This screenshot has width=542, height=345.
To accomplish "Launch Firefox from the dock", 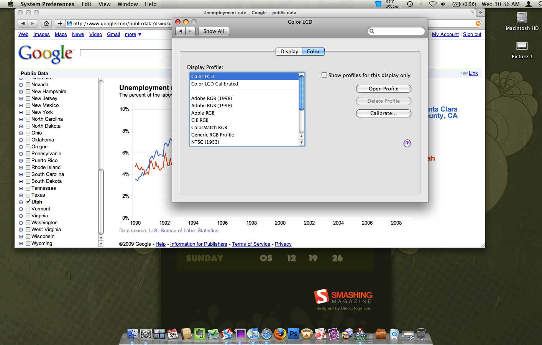I will pos(280,334).
